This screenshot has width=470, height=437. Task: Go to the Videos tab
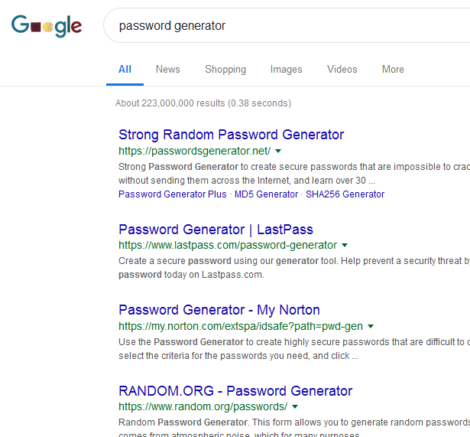pyautogui.click(x=342, y=70)
